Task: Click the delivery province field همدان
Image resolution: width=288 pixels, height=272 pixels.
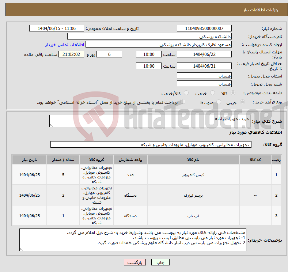Action: (204, 76)
